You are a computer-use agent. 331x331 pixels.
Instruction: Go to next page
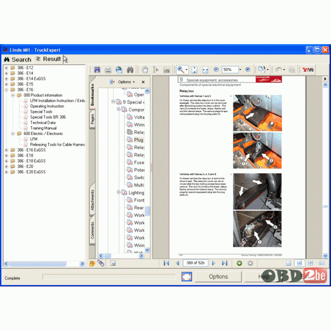tap(213, 263)
